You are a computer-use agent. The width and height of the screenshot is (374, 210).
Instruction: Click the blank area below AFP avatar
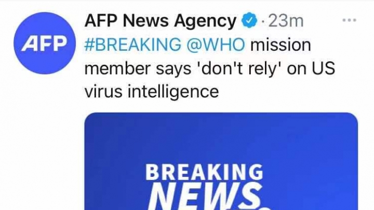click(45, 143)
